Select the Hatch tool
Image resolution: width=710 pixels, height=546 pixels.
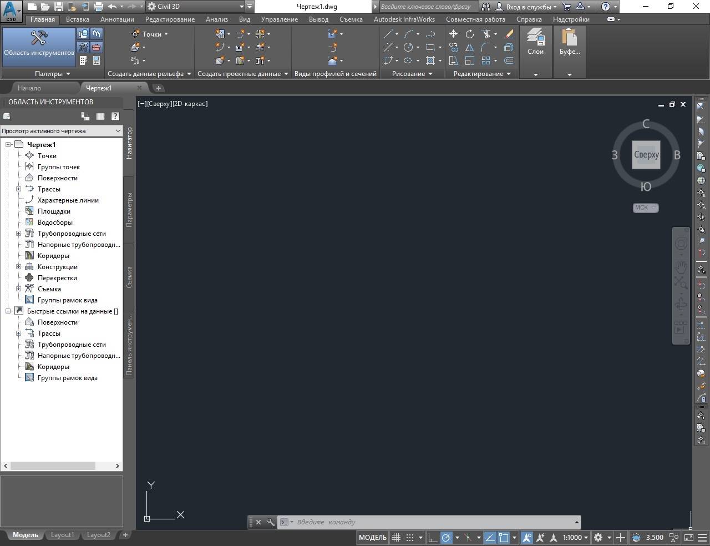pos(430,60)
